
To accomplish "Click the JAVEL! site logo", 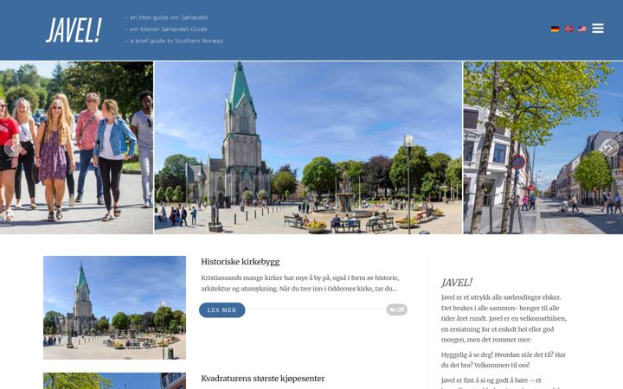I will 74,29.
